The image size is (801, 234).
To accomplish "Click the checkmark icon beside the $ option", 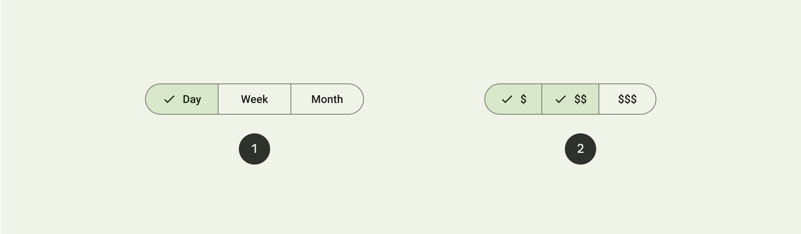I will (507, 99).
